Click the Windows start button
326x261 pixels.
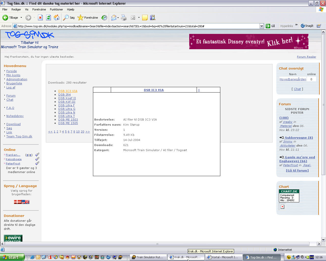[12, 257]
